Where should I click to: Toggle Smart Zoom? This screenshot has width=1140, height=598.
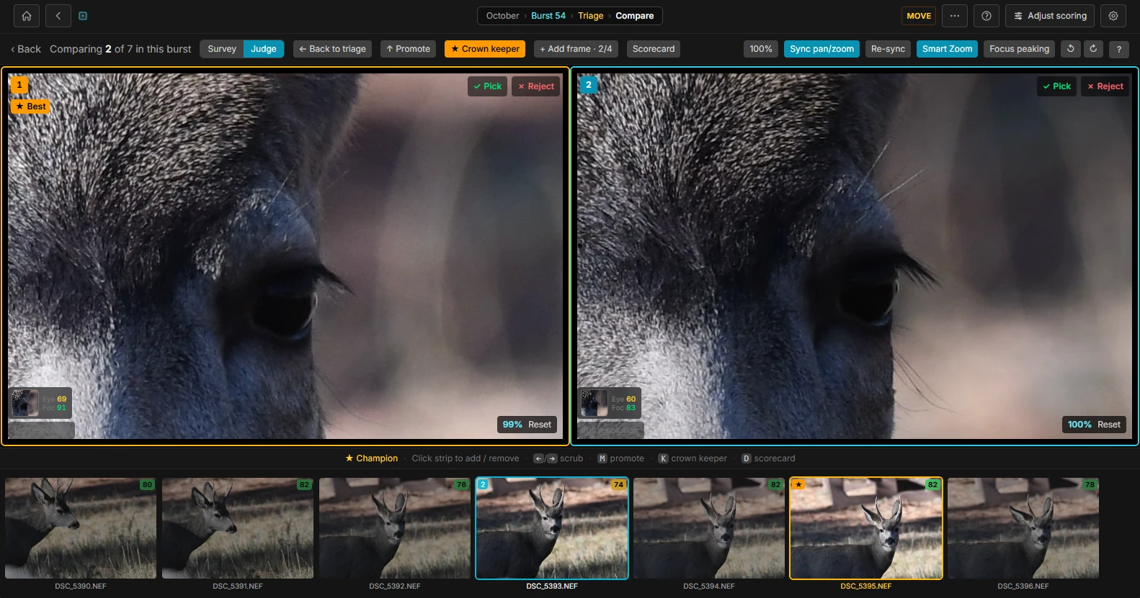point(947,49)
